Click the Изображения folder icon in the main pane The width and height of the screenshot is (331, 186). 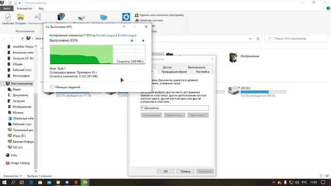233,57
